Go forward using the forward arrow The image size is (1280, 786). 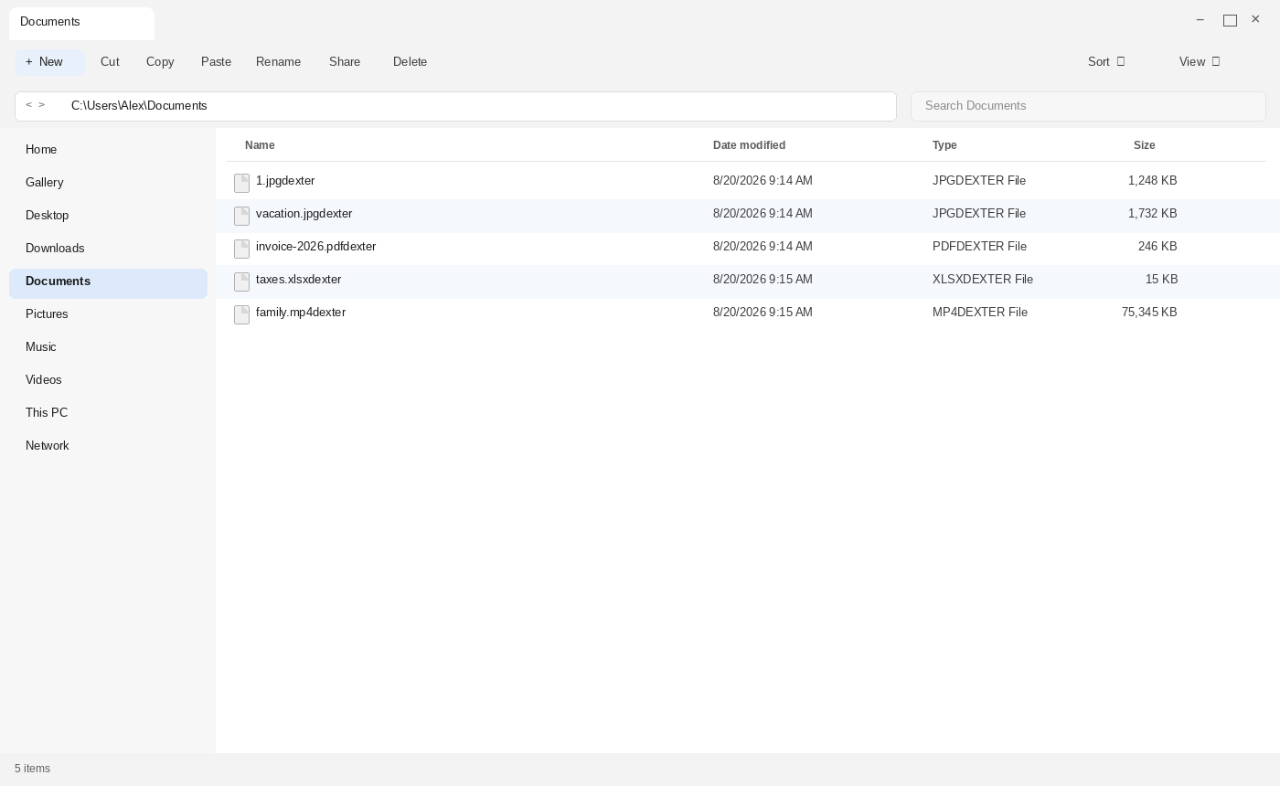tap(41, 105)
